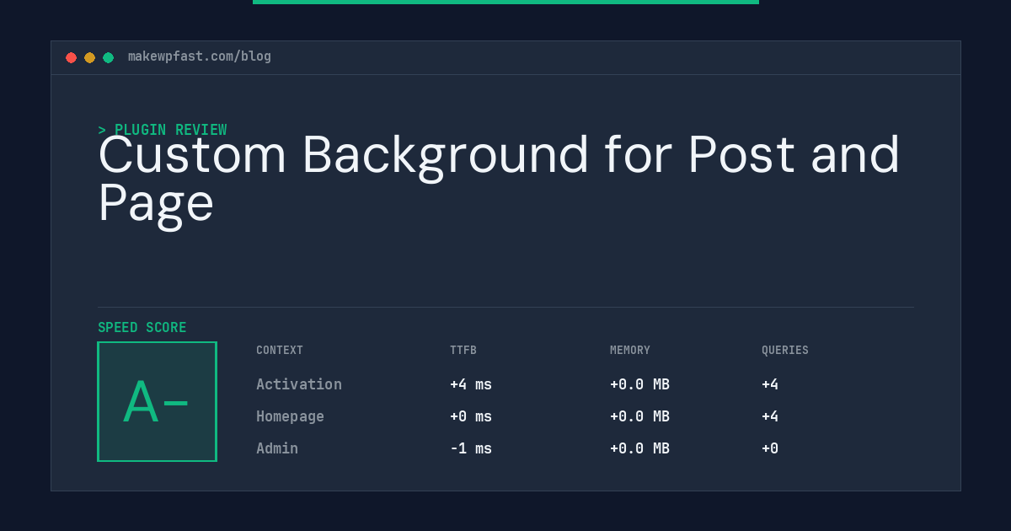Click the CONTEXT column header
The image size is (1011, 531).
tap(280, 351)
